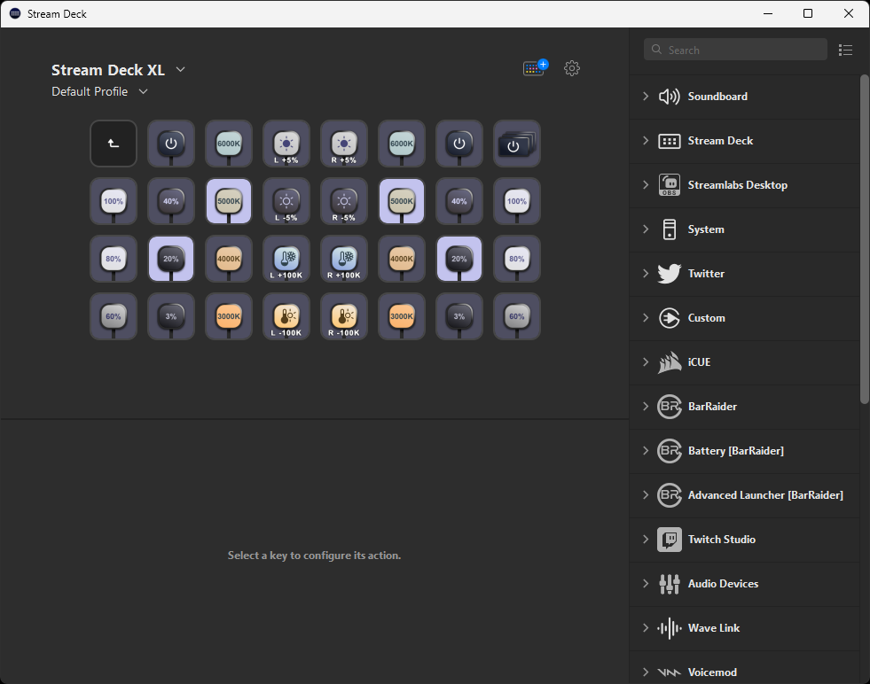Click the Streamlabs Desktop OBS icon

point(670,185)
